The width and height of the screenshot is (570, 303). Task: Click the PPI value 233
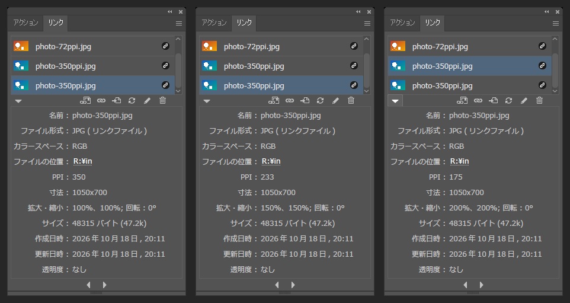pos(267,177)
